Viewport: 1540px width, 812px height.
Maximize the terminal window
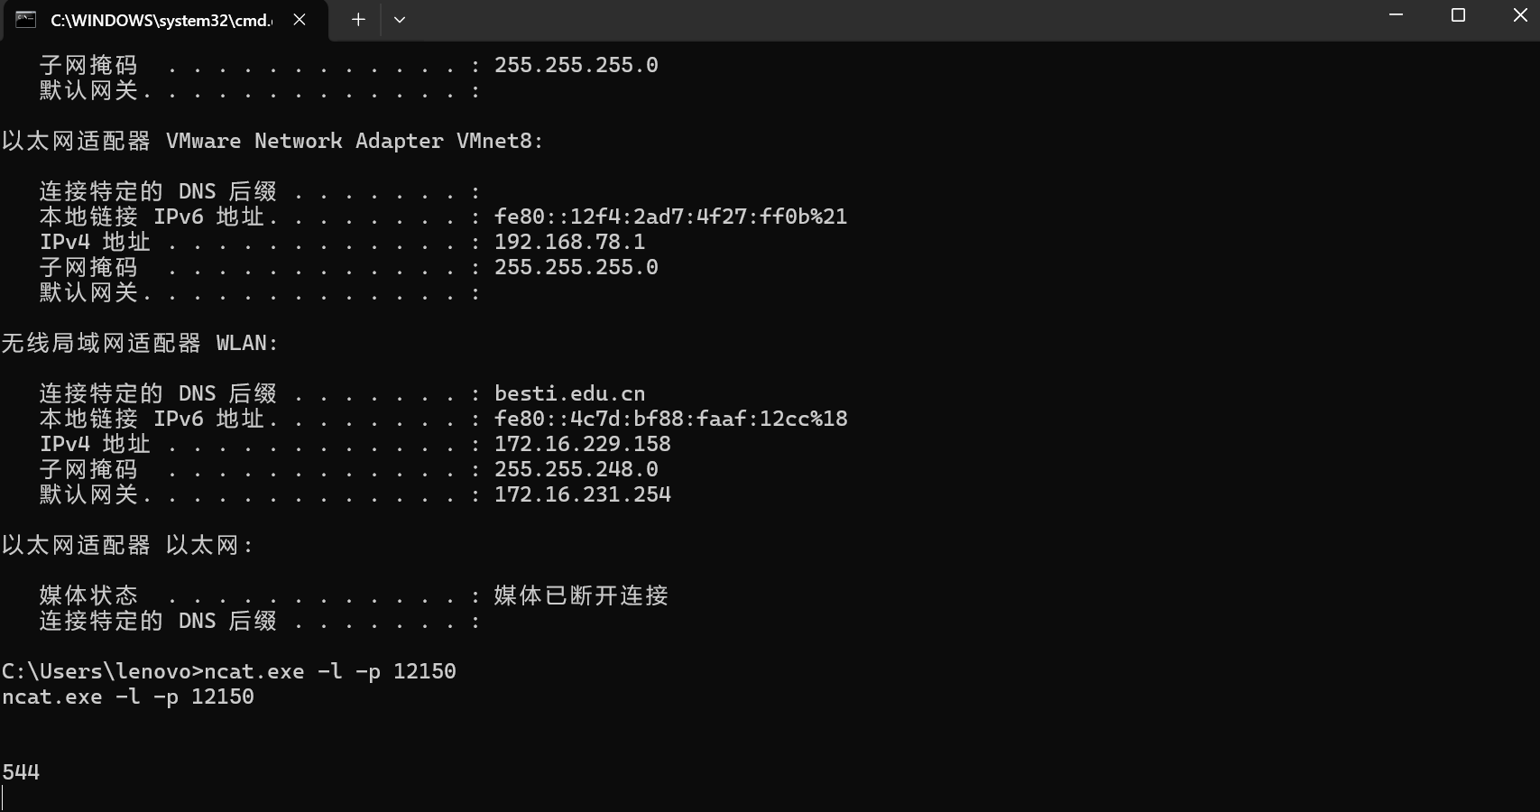(1458, 15)
